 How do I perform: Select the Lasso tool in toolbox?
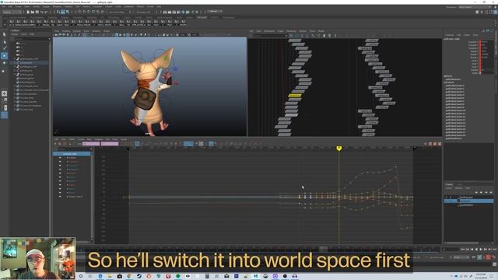click(4, 41)
